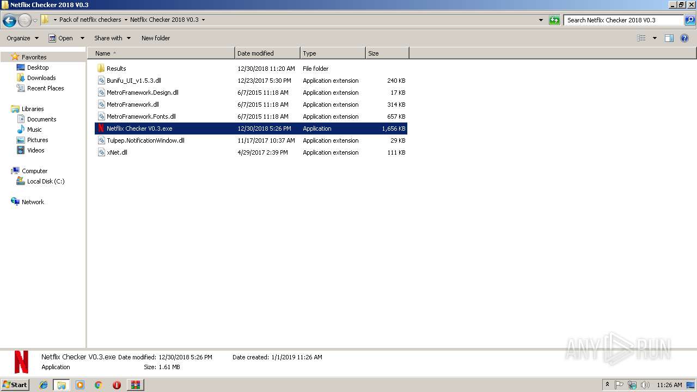Select the Netflix Checker V0.3.exe icon
The height and width of the screenshot is (392, 697).
point(101,128)
